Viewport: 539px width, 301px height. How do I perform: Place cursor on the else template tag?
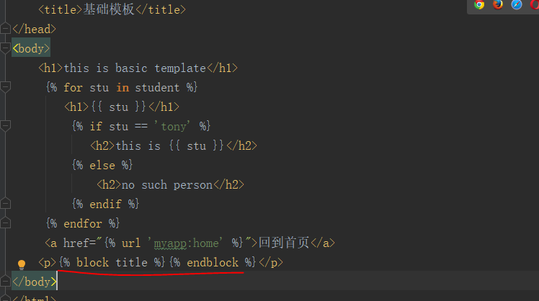(x=102, y=166)
